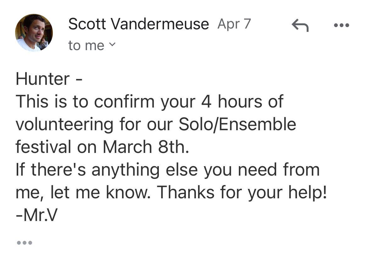368x262 pixels.
Task: Select the sender name Scott Vandermeuse
Action: [138, 24]
